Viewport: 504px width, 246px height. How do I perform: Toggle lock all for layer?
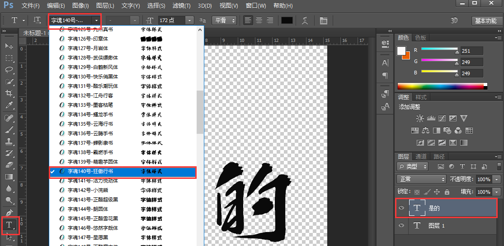click(447, 192)
